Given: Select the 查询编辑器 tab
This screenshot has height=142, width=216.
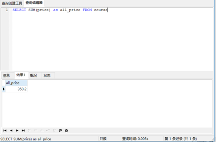Looking at the screenshot, I should (x=34, y=3).
